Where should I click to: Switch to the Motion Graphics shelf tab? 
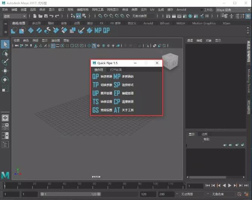(204, 23)
